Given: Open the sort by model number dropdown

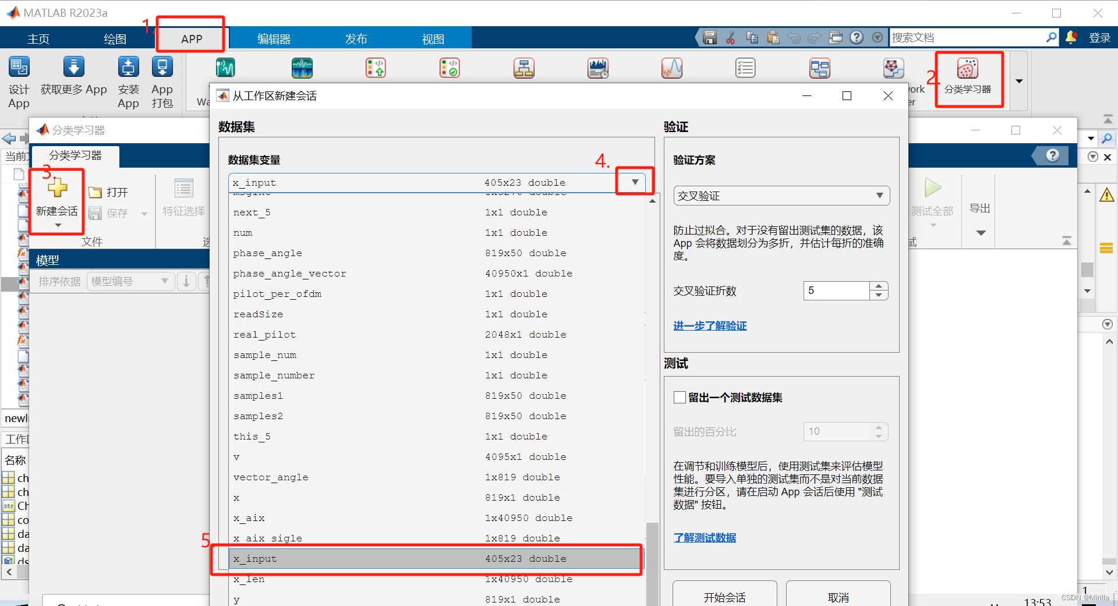Looking at the screenshot, I should [x=130, y=281].
